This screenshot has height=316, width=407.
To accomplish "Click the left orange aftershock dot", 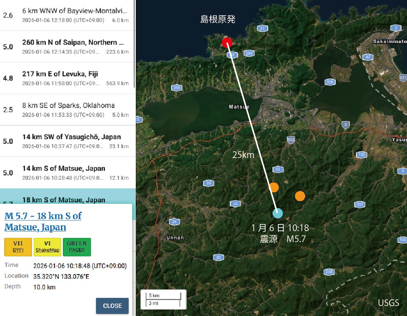I will 274,187.
